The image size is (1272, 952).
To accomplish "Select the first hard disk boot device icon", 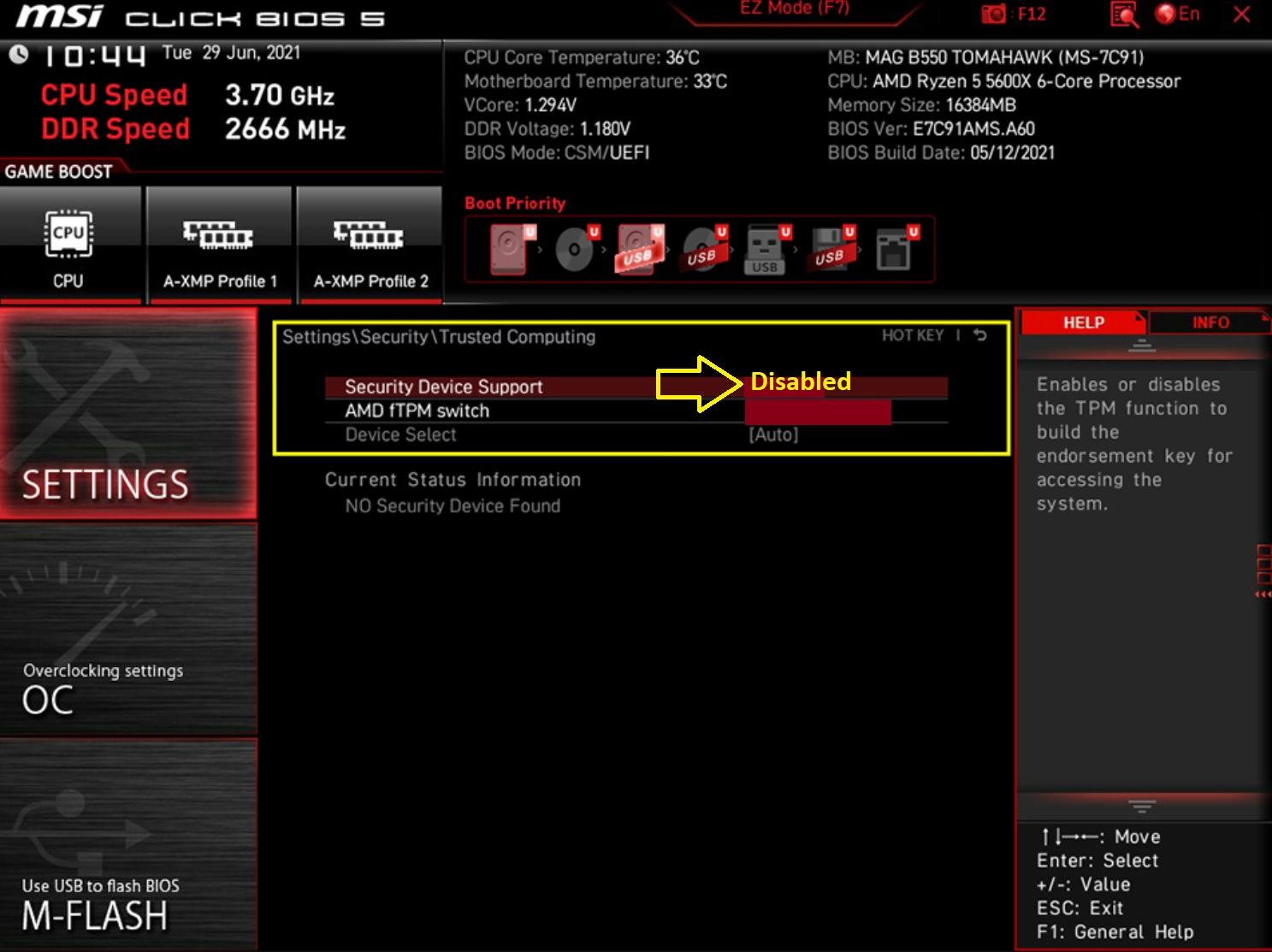I will click(x=512, y=249).
